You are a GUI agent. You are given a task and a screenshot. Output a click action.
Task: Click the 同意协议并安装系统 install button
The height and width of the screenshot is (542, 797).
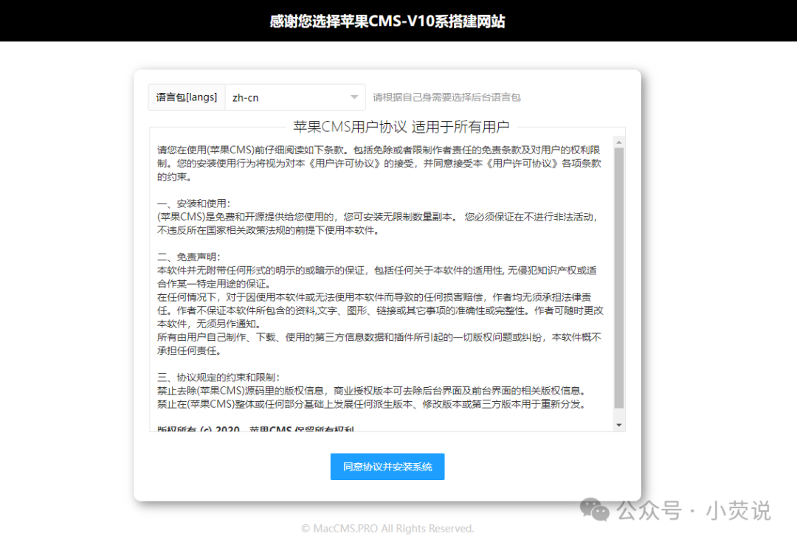(x=387, y=466)
